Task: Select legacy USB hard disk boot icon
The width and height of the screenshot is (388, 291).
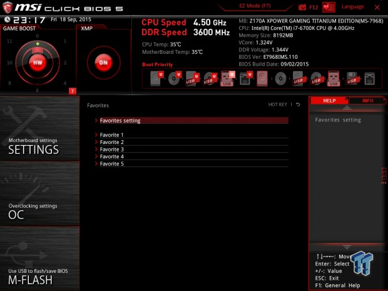Action: (x=298, y=79)
